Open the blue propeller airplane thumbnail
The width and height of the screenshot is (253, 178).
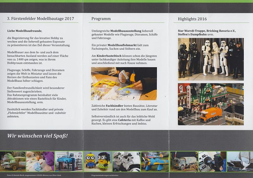[x=155, y=161]
